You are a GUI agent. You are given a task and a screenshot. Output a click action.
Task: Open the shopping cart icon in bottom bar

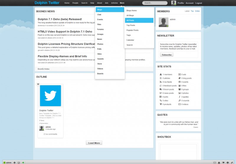223,163
